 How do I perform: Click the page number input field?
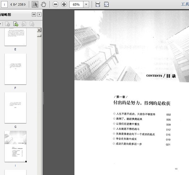[x=4, y=4]
